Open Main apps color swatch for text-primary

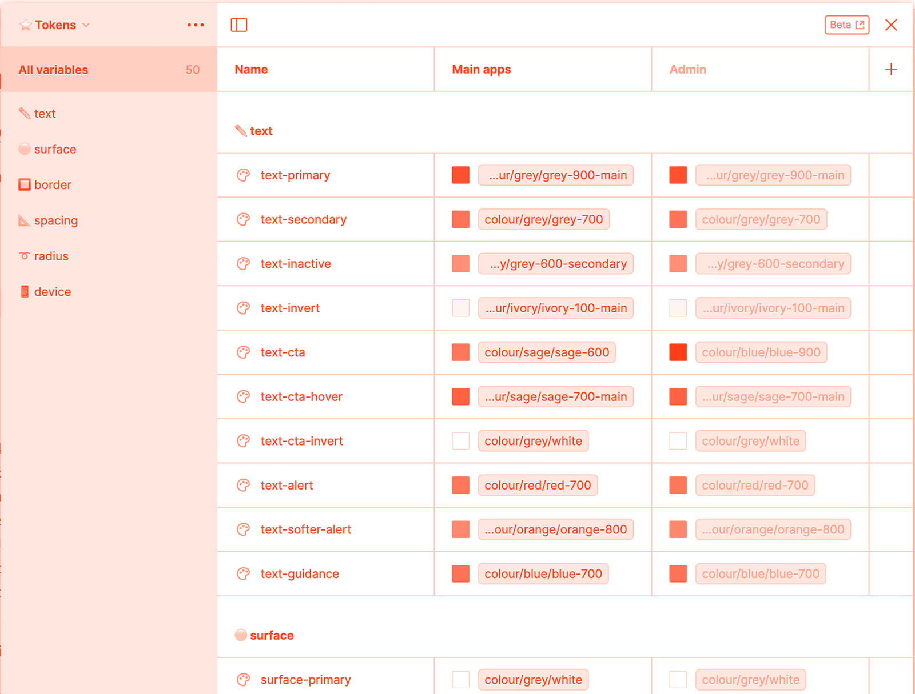(x=460, y=175)
